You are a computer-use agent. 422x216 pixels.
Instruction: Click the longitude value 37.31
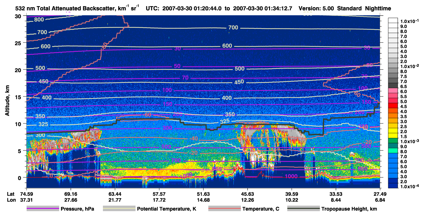(27, 200)
